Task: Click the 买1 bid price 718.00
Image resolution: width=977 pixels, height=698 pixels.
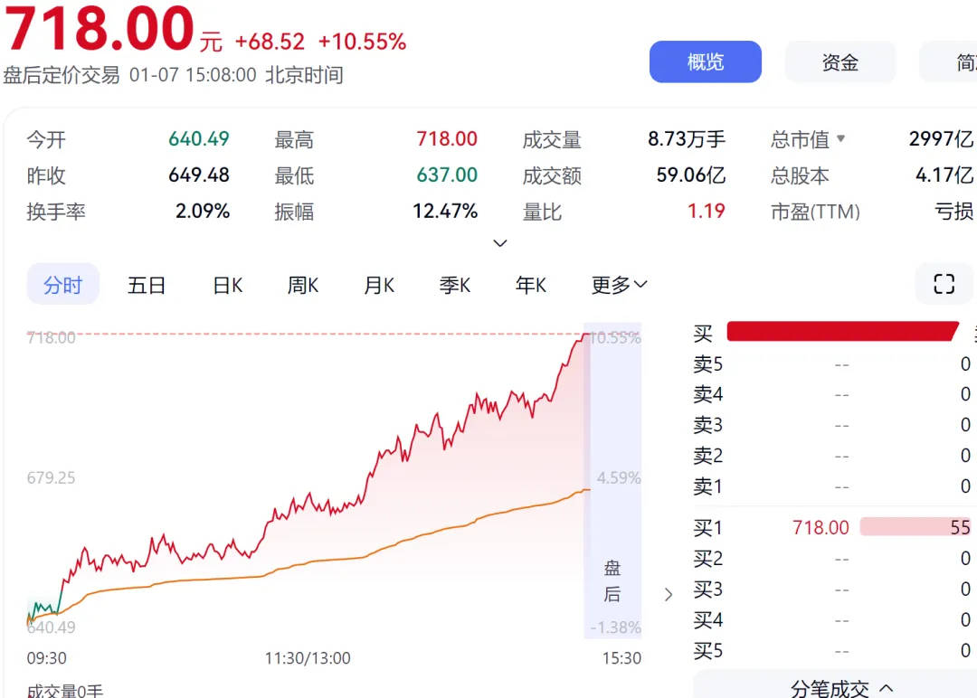Action: tap(820, 527)
